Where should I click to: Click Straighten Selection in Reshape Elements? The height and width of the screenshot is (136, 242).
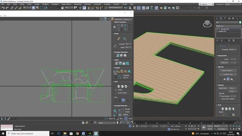pyautogui.click(x=118, y=56)
